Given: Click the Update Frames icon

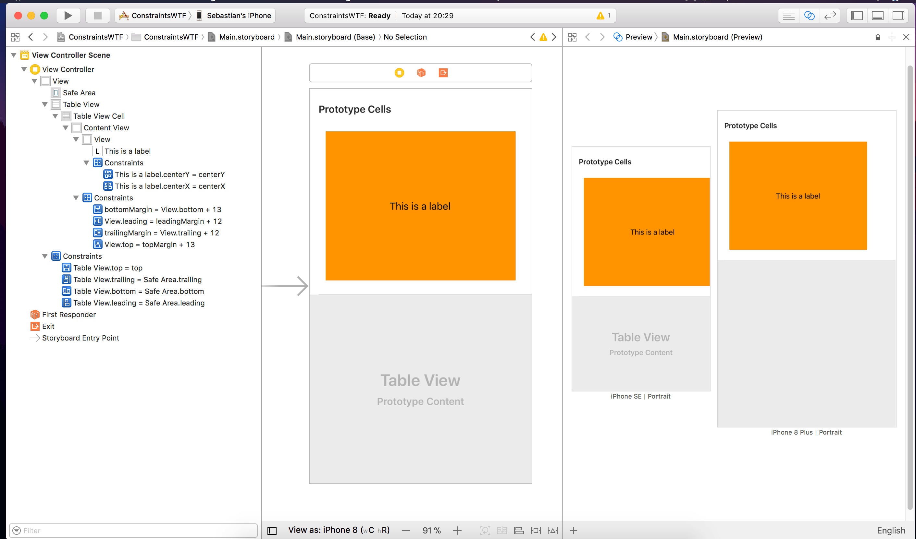Looking at the screenshot, I should tap(485, 530).
